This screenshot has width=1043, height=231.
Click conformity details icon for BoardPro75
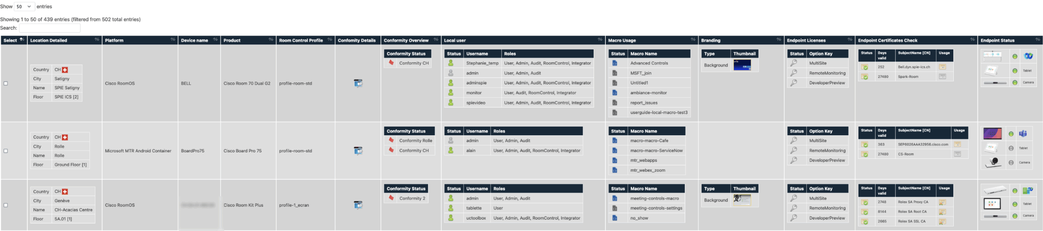click(x=358, y=151)
